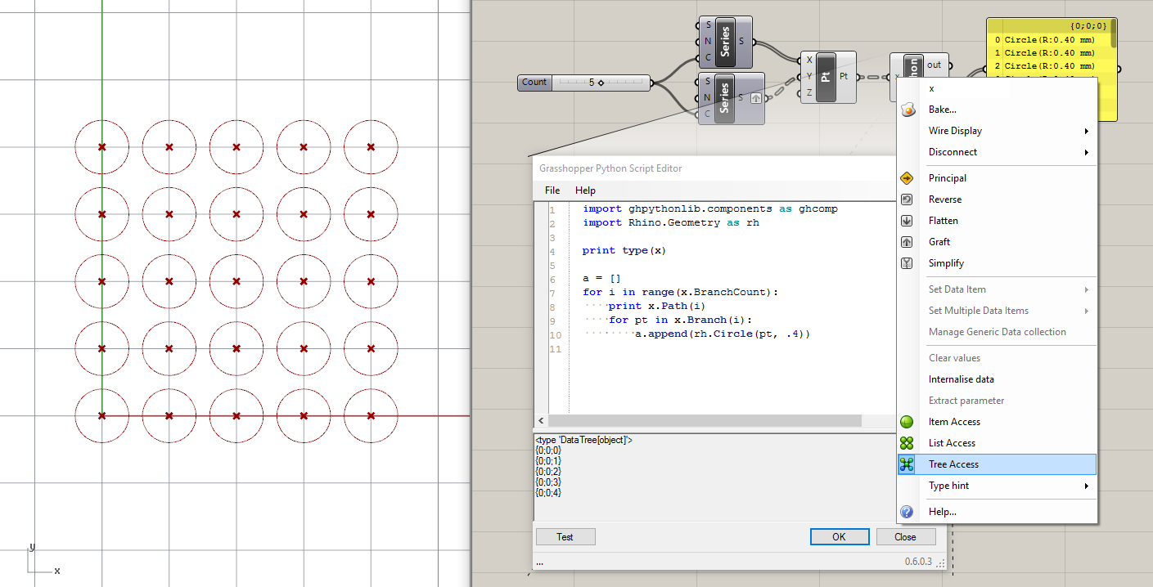Open the Help menu in script editor
The height and width of the screenshot is (587, 1153).
tap(585, 190)
